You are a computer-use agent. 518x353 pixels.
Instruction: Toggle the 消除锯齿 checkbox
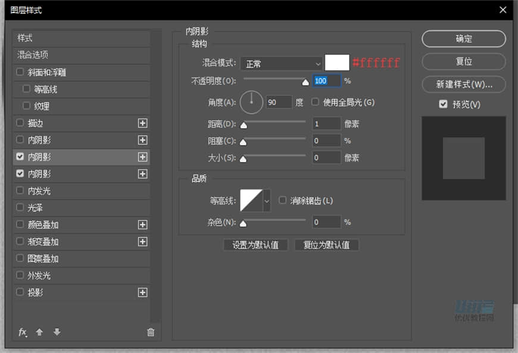point(282,201)
